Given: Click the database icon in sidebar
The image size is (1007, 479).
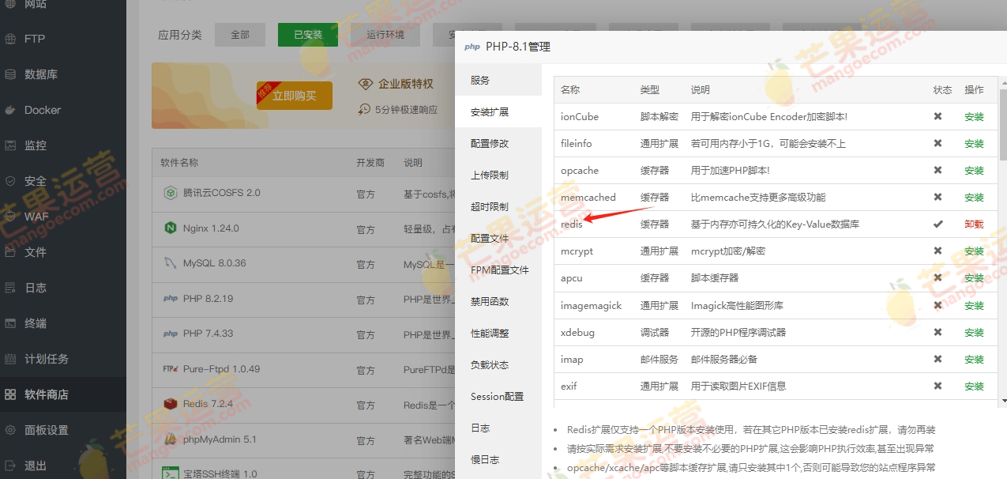Looking at the screenshot, I should click(x=10, y=74).
